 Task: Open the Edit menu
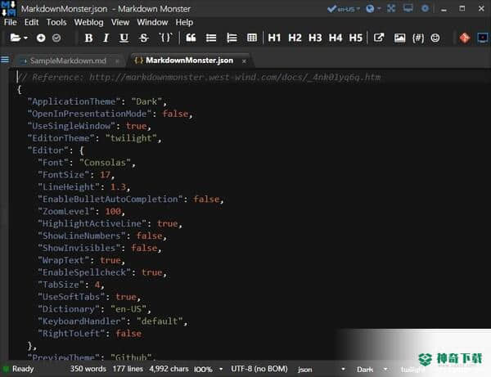pyautogui.click(x=31, y=22)
